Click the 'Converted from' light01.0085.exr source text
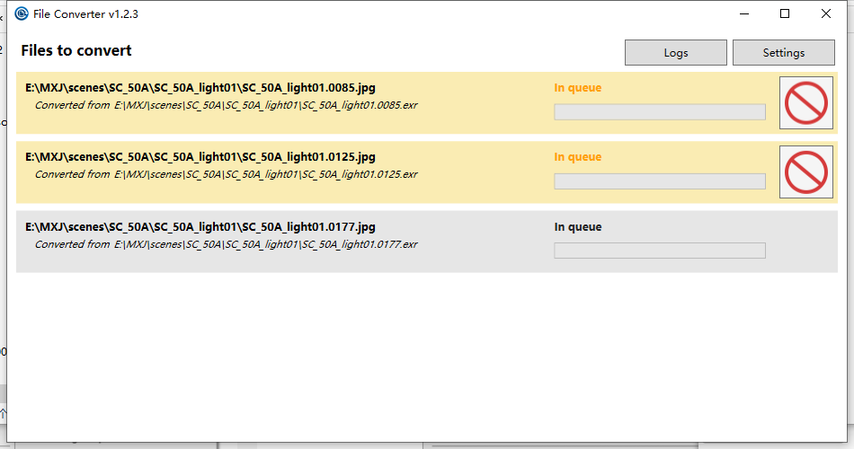Image resolution: width=854 pixels, height=449 pixels. point(226,106)
